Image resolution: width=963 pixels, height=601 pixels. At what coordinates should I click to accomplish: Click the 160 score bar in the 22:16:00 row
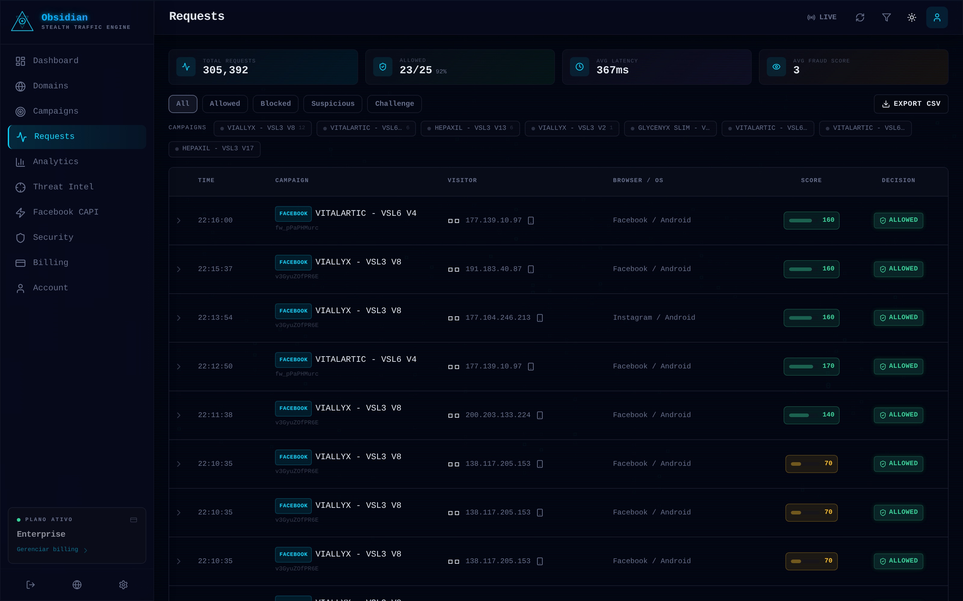point(811,221)
